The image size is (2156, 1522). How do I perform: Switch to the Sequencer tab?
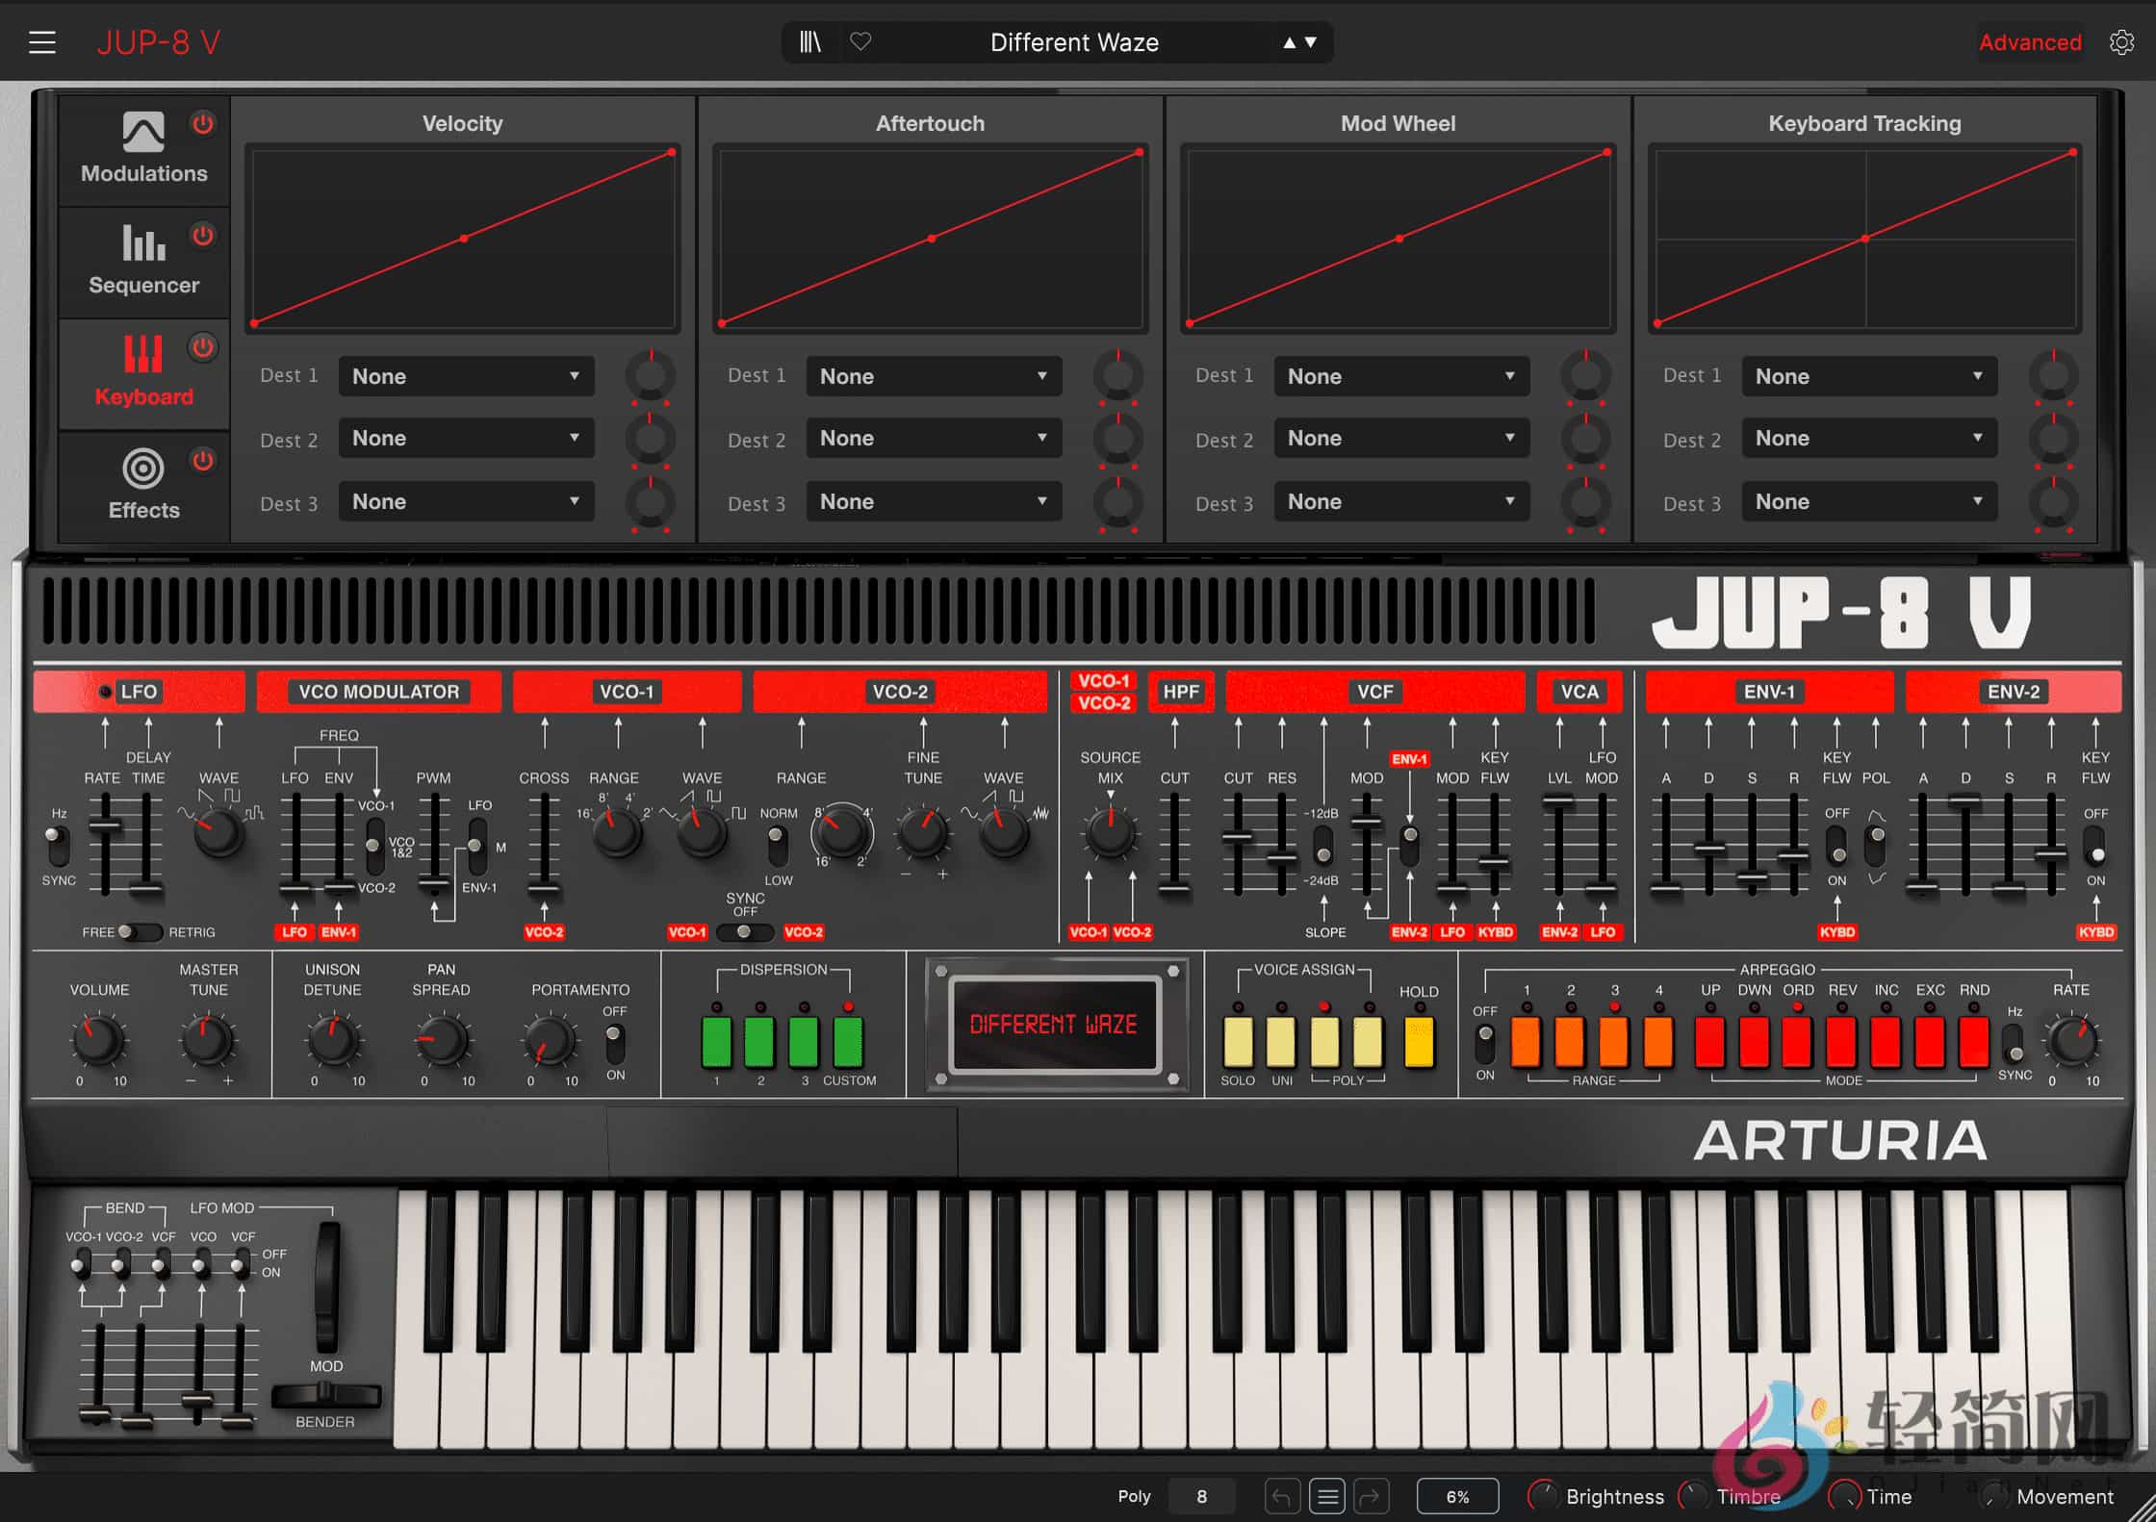pos(142,260)
